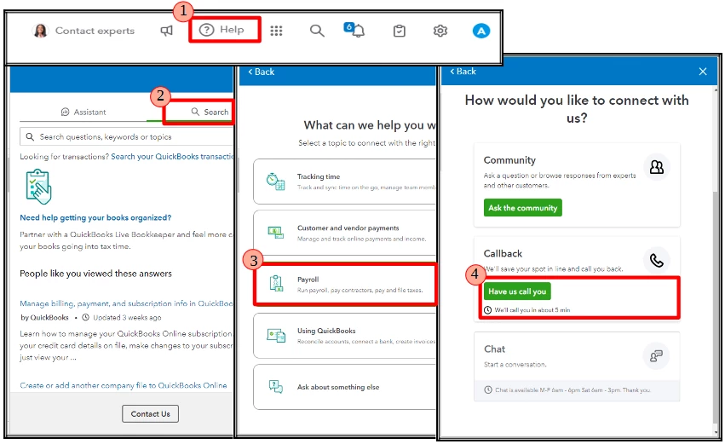The image size is (725, 444).
Task: Open Need help getting your books organized link
Action: tap(95, 218)
